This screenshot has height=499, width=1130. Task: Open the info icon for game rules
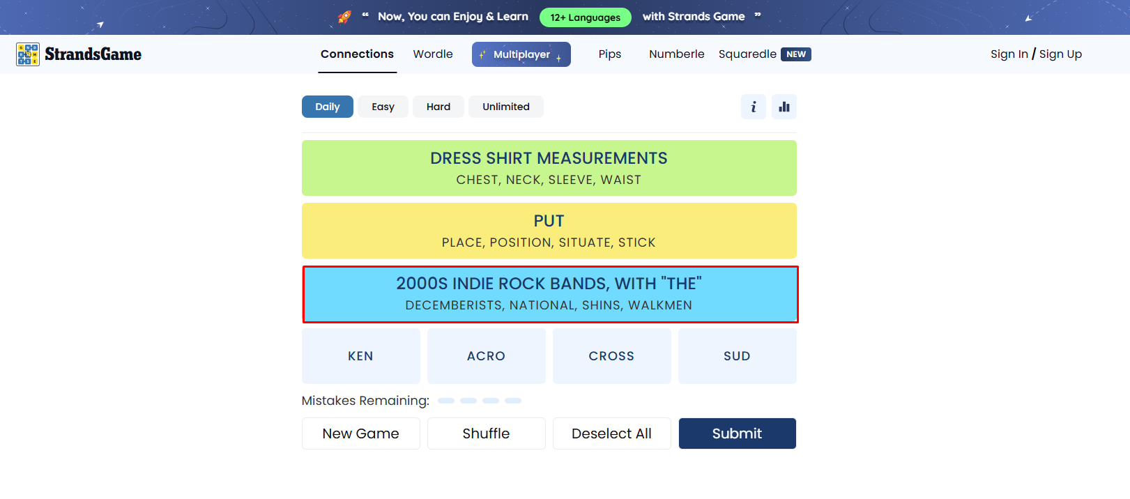pos(754,107)
